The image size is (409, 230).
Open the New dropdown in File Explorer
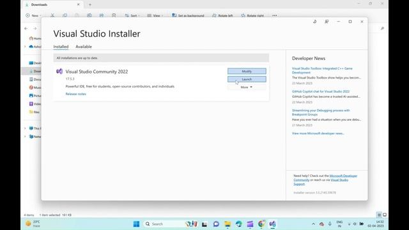click(x=33, y=15)
